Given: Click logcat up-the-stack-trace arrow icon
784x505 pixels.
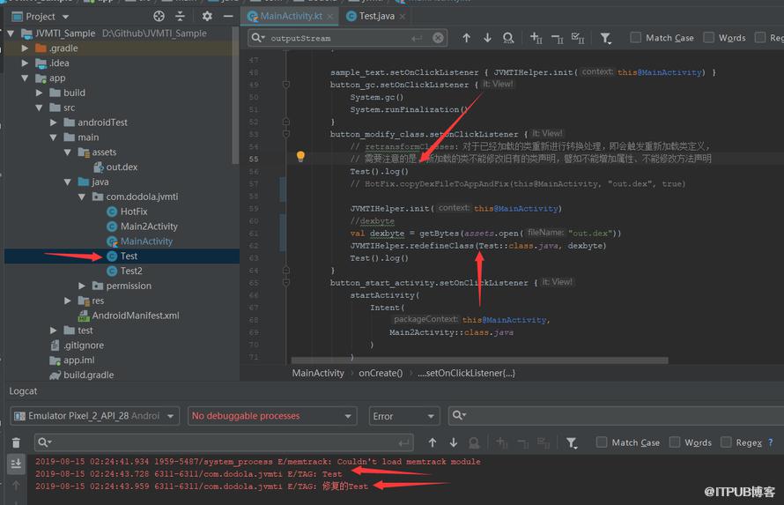Looking at the screenshot, I should point(16,485).
